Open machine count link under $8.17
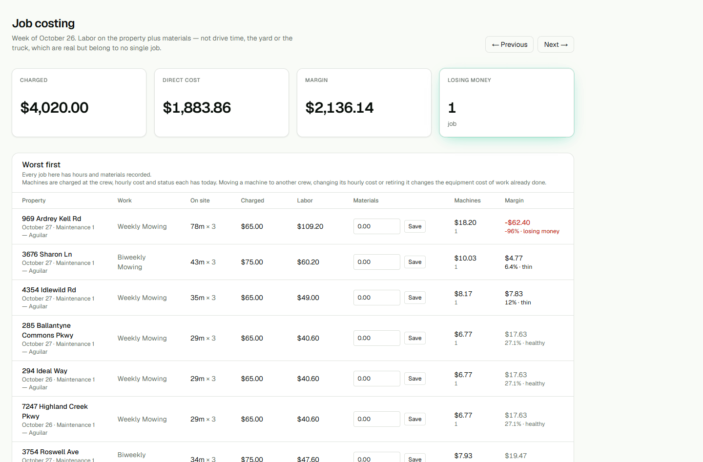The height and width of the screenshot is (462, 703). coord(456,302)
